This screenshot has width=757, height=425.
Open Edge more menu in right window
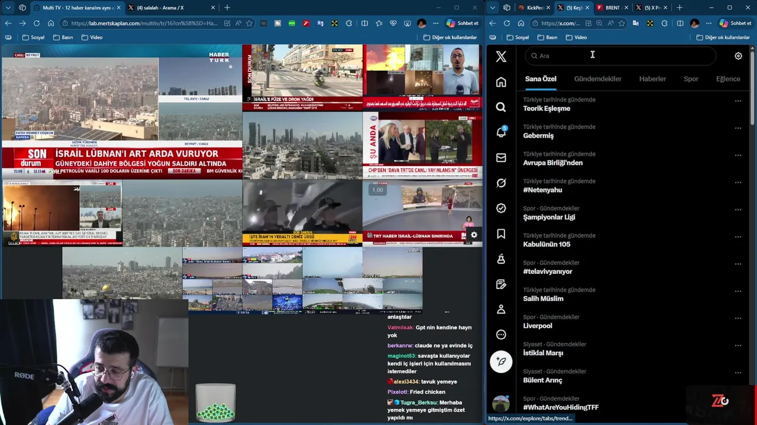click(x=709, y=23)
